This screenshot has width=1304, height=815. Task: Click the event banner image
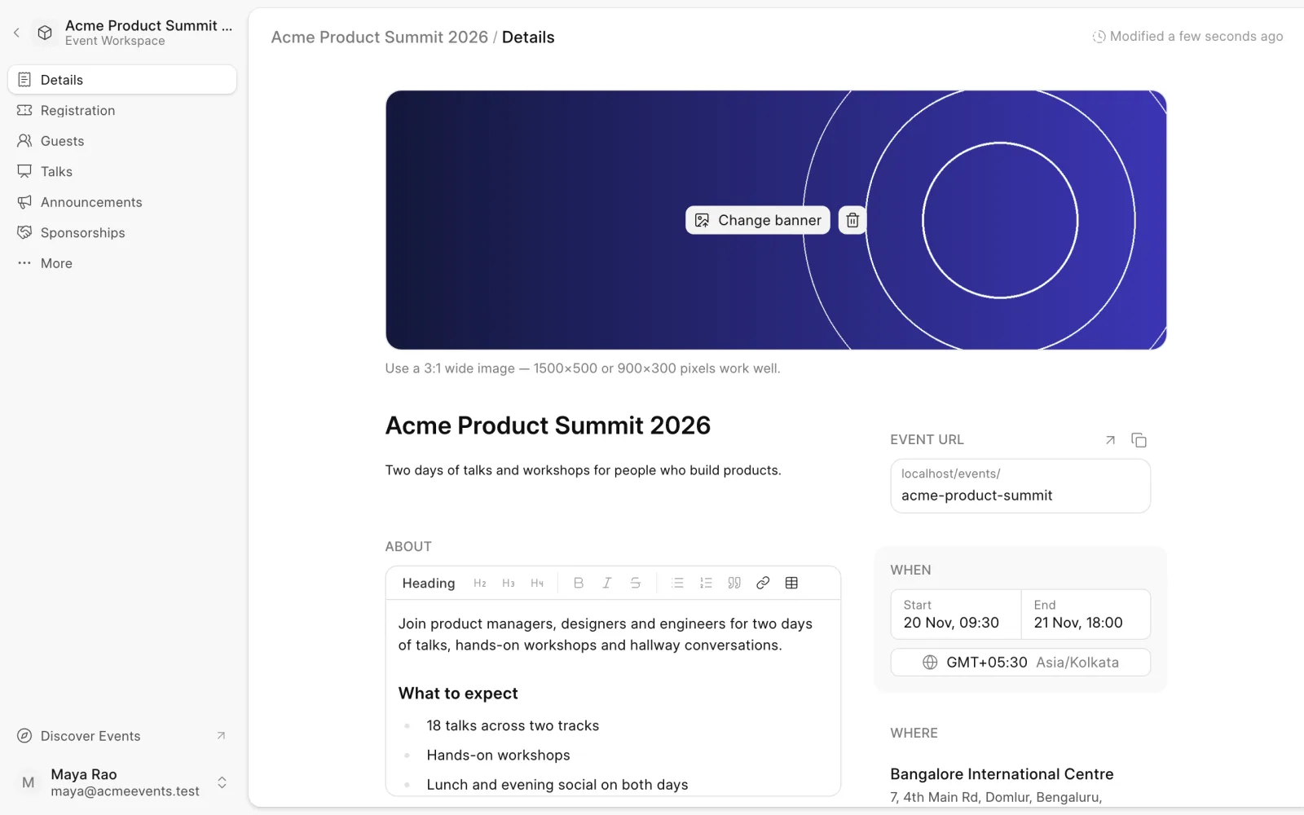776,220
